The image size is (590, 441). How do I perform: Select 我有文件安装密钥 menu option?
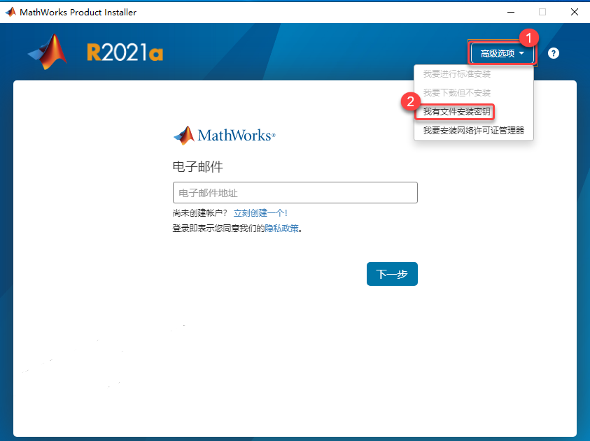(x=456, y=112)
